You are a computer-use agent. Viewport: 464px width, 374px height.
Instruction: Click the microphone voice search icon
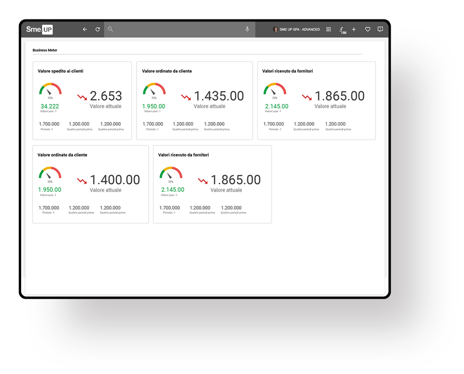pyautogui.click(x=247, y=29)
